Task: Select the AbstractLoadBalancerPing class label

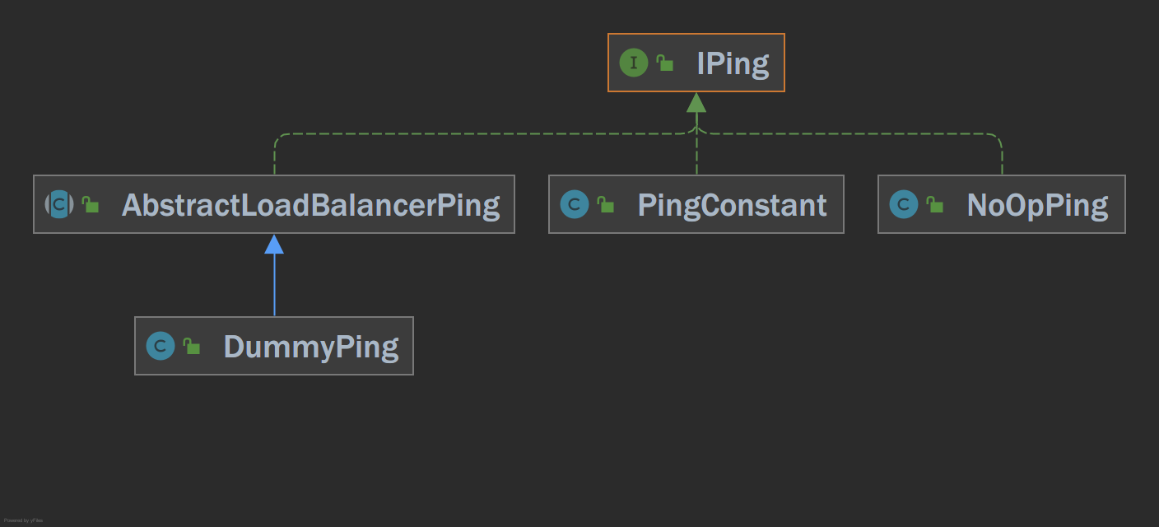Action: (311, 205)
